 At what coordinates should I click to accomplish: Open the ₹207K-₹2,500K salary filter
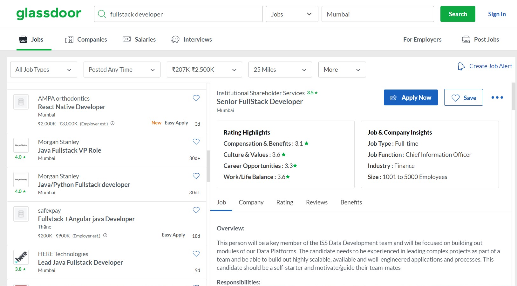204,70
